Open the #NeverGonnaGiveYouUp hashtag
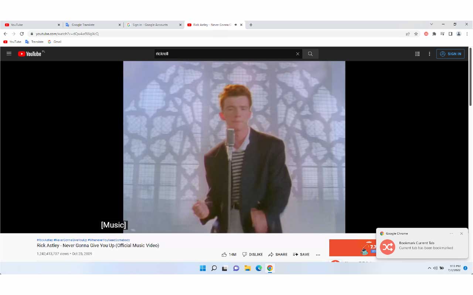Screen dimensions: 473x295 tap(70, 240)
